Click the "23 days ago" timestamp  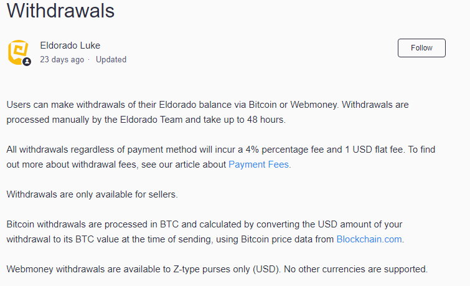tap(62, 59)
